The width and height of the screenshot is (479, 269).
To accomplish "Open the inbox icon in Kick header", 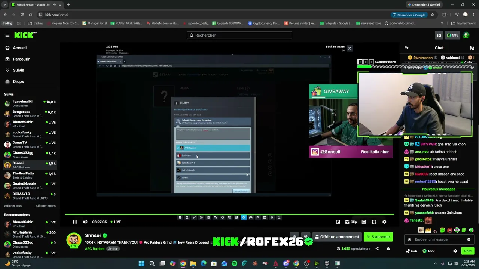I will 439,35.
